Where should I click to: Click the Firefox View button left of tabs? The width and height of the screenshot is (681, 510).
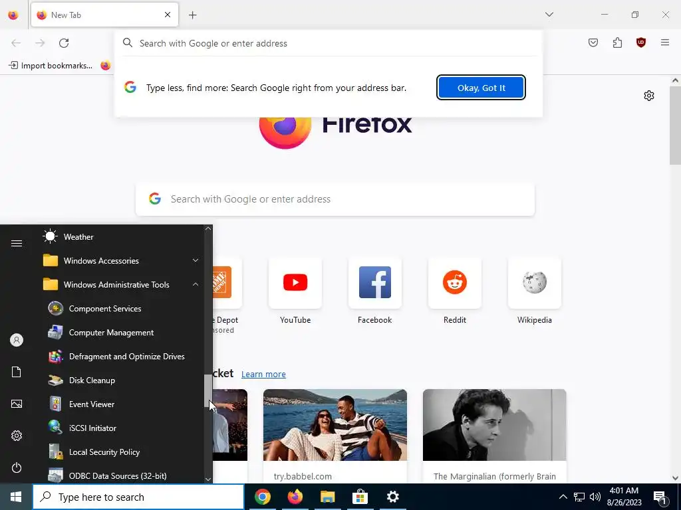point(13,15)
